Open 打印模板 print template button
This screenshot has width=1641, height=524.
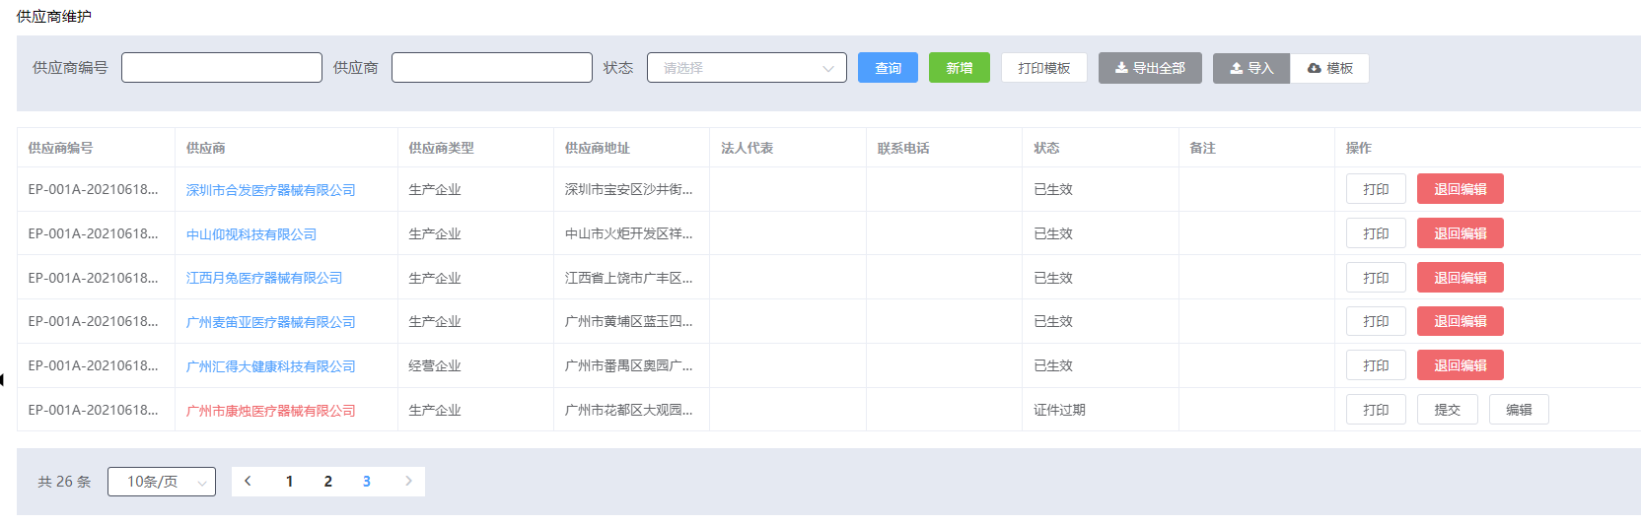tap(1043, 68)
